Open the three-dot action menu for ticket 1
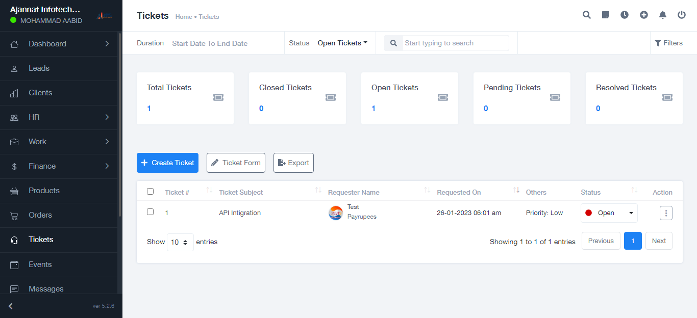697x318 pixels. (x=666, y=213)
